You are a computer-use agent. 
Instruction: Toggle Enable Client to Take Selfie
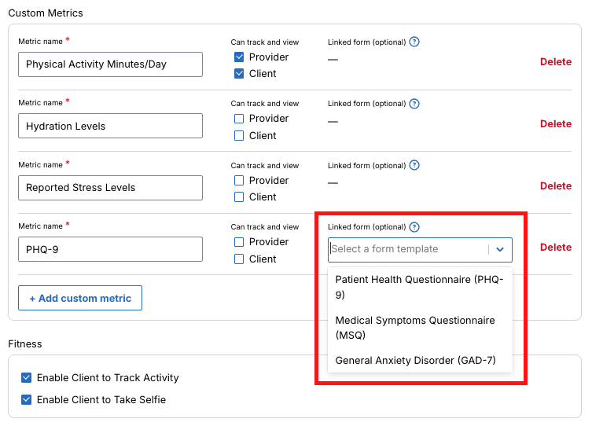[x=27, y=400]
